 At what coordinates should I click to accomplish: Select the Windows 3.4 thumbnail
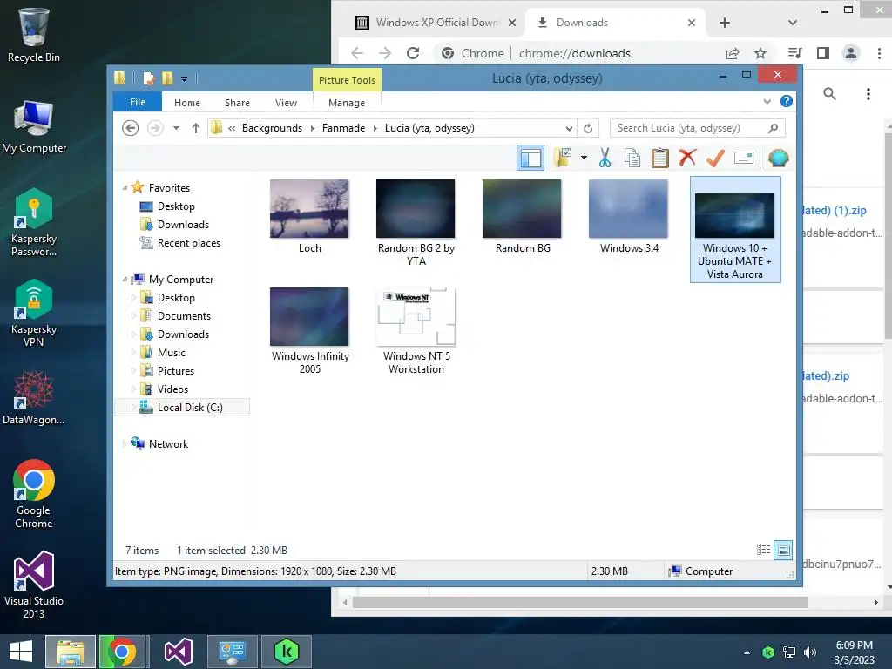(628, 209)
